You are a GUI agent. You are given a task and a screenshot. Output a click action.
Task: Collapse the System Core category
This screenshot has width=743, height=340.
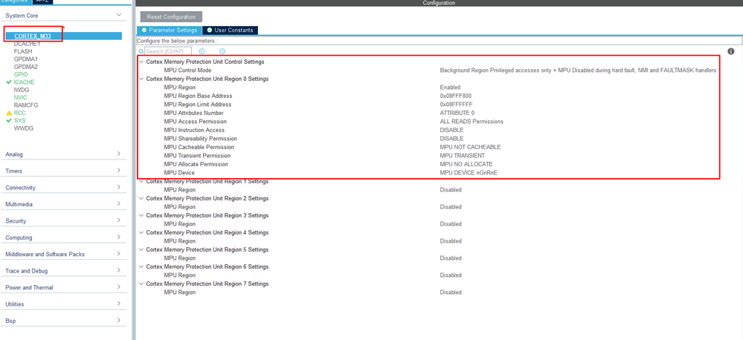[x=119, y=16]
